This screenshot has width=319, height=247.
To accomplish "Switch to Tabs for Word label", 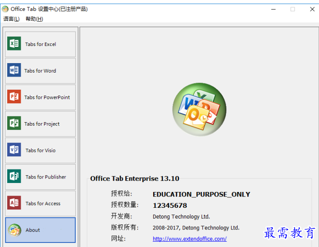I will pos(40,71).
